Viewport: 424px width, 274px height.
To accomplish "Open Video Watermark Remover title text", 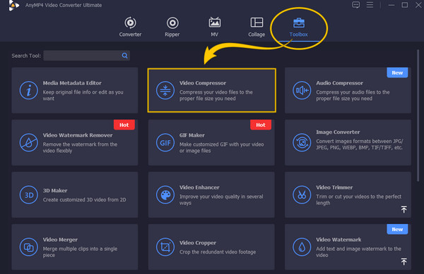I will 78,135.
